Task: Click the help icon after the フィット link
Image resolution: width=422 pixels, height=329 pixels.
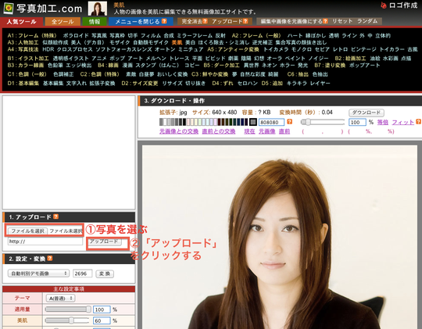Action: point(418,122)
